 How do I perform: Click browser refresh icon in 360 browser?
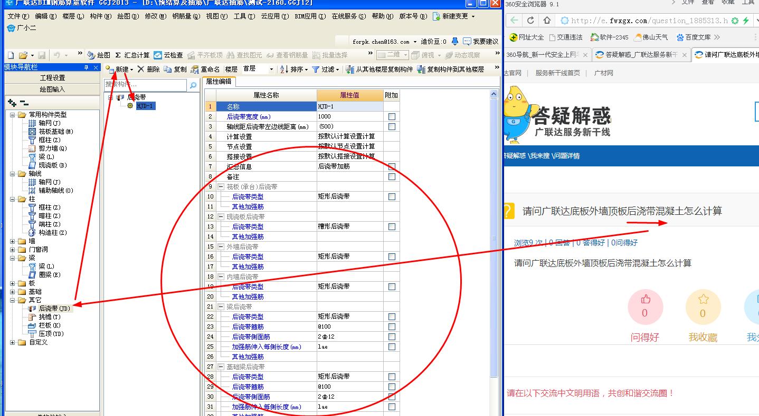tap(530, 21)
